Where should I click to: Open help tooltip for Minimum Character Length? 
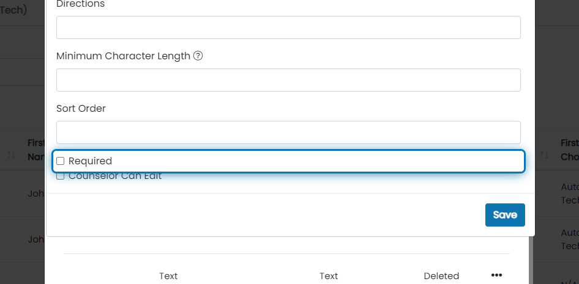198,56
